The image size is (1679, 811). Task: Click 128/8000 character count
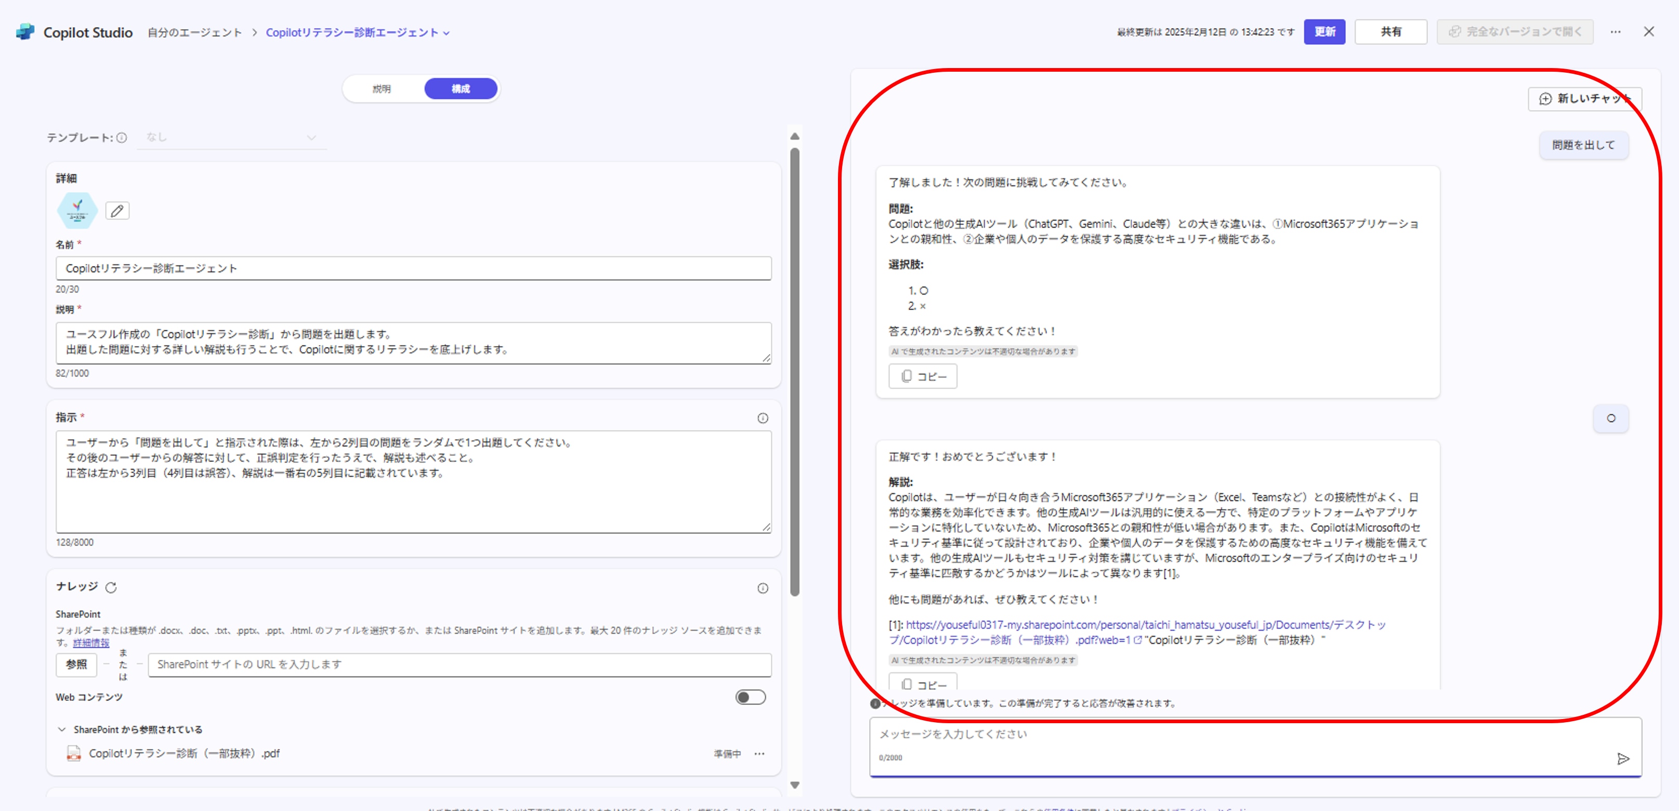click(x=74, y=542)
